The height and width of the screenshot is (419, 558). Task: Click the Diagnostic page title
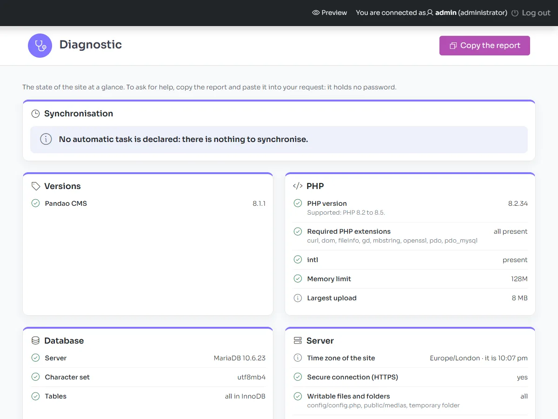pyautogui.click(x=91, y=45)
